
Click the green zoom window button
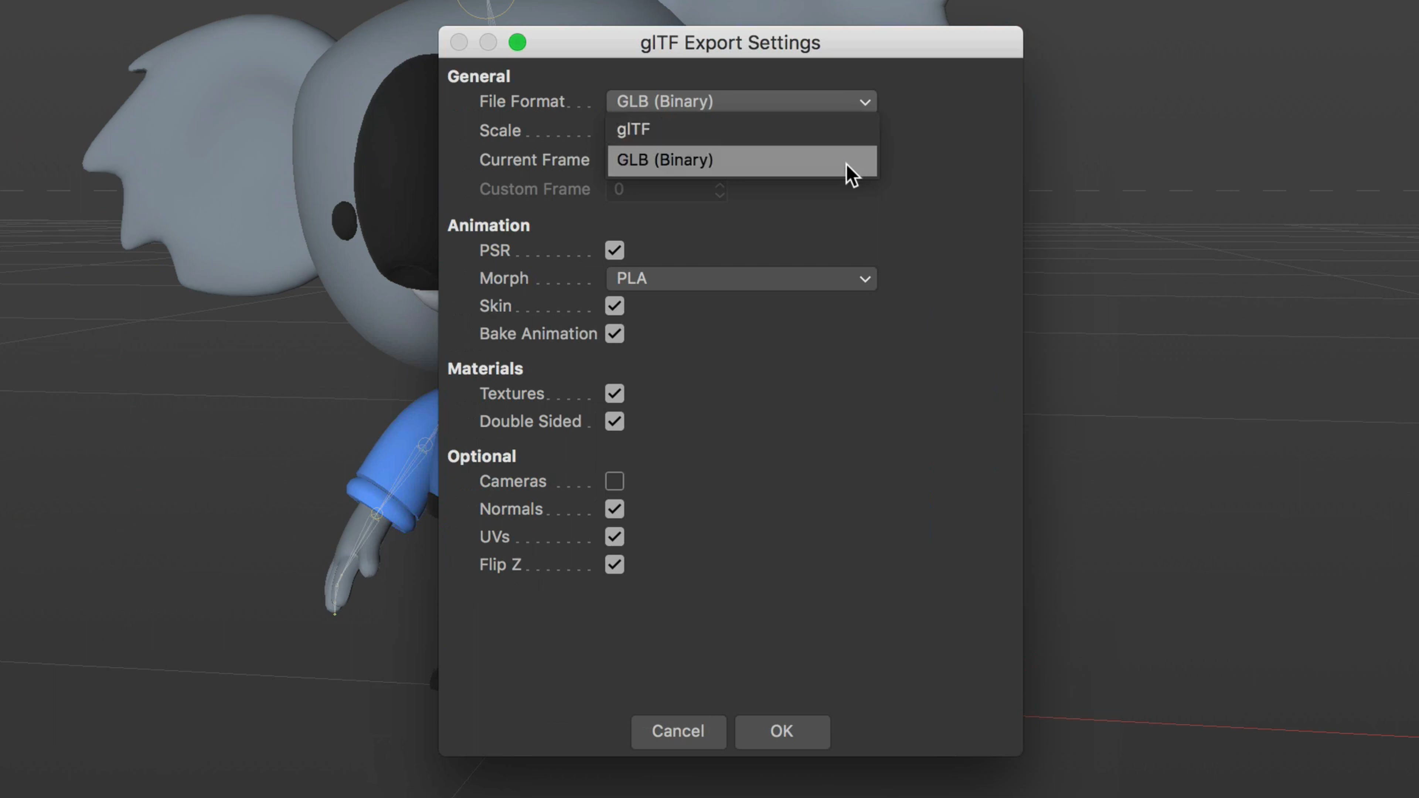pos(517,42)
